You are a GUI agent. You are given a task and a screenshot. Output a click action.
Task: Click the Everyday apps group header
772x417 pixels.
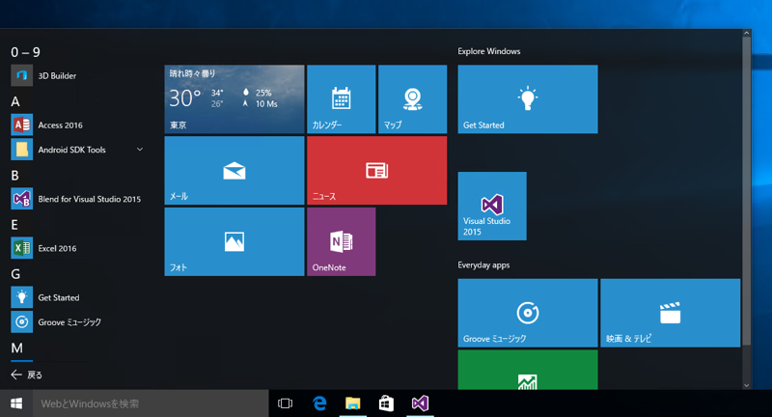click(x=483, y=264)
